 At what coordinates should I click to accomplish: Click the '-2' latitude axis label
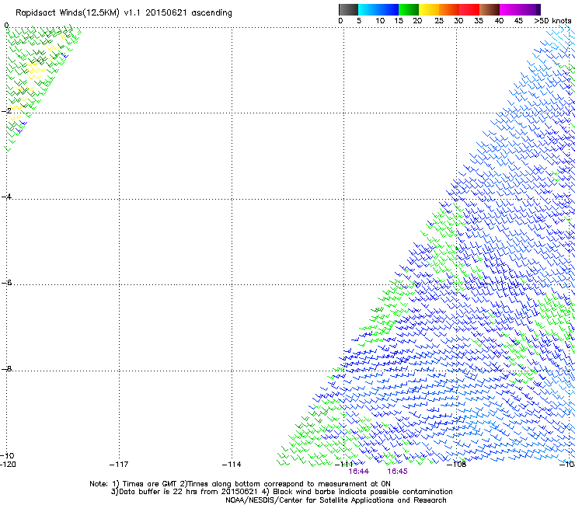[6, 111]
